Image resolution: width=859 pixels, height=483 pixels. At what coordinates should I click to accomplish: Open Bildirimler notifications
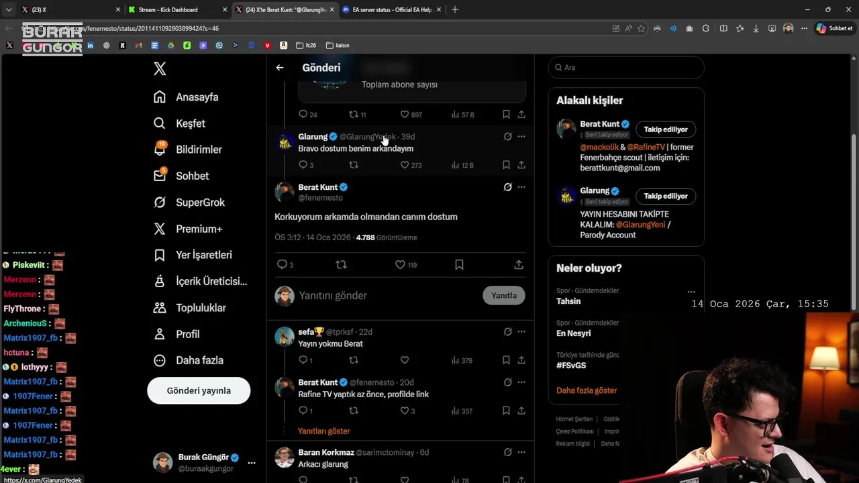tap(187, 150)
